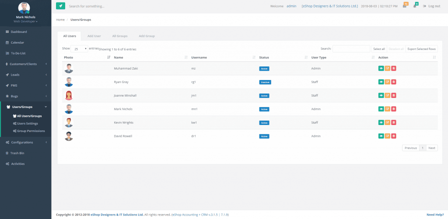Click the edit icon for David Rowell
The width and height of the screenshot is (448, 219).
tap(387, 136)
